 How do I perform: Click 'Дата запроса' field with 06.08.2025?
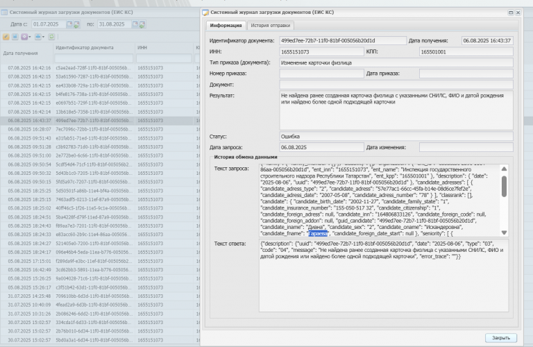tap(321, 147)
